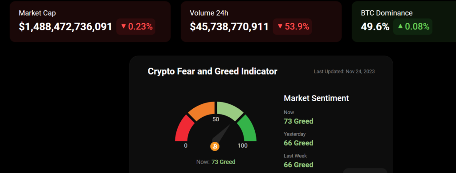Screen dimensions: 456x173
Task: Select the orange fear gauge segment
Action: pos(202,111)
